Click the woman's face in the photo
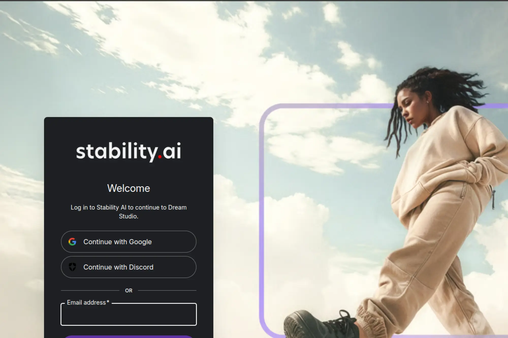Viewport: 508px width, 338px height. click(x=410, y=106)
